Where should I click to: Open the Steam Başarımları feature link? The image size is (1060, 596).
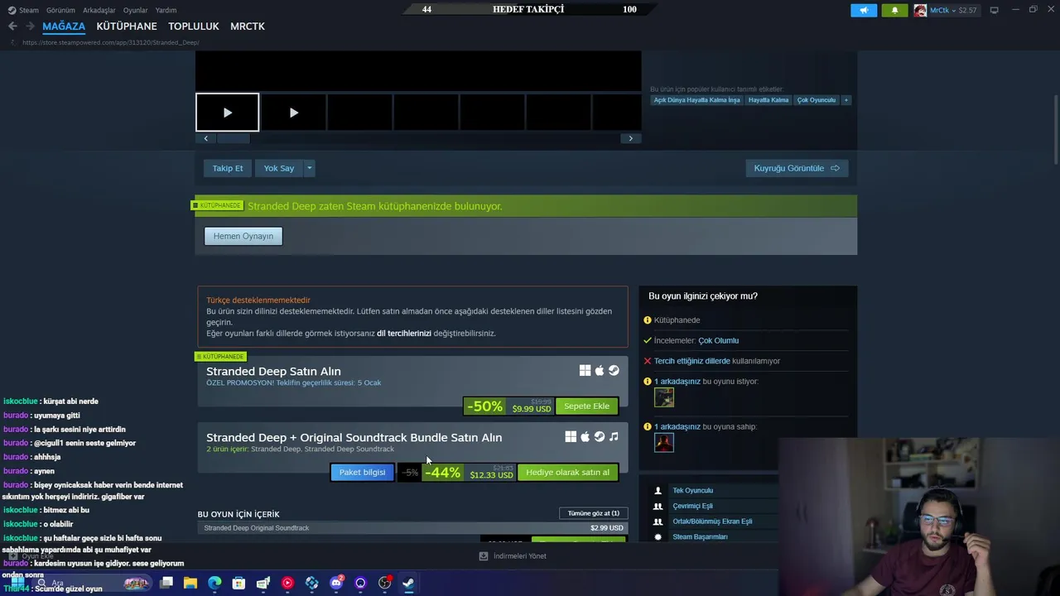(x=700, y=537)
